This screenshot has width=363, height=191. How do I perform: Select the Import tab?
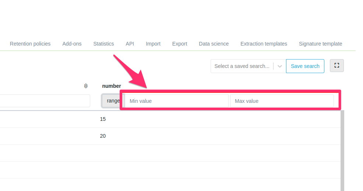pyautogui.click(x=153, y=44)
